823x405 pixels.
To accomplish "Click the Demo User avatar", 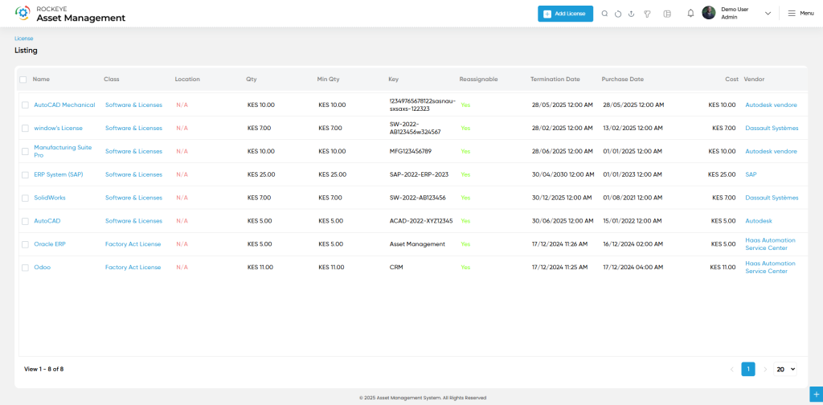I will click(x=709, y=13).
